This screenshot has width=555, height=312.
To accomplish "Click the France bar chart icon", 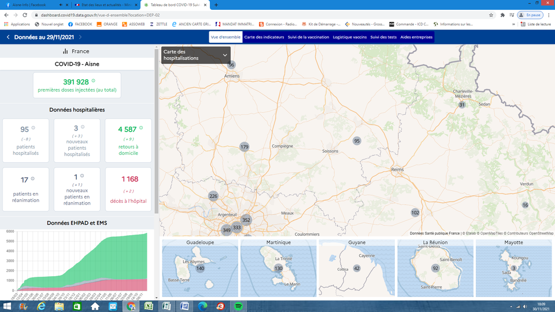I will (x=65, y=51).
